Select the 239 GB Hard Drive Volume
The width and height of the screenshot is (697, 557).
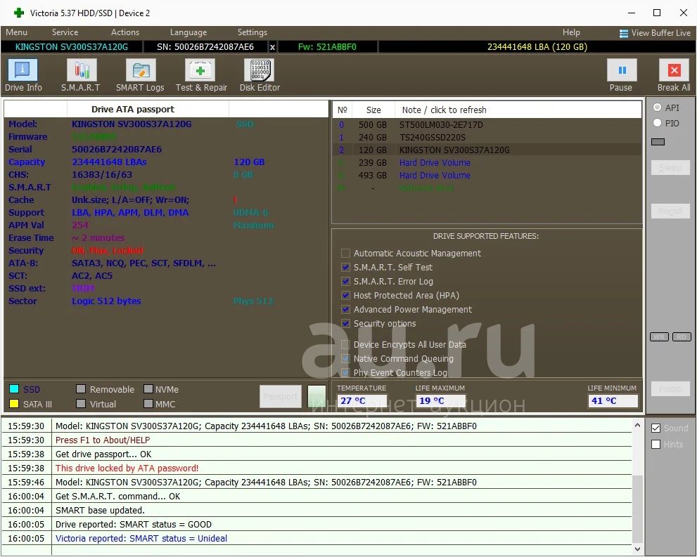[x=487, y=163]
